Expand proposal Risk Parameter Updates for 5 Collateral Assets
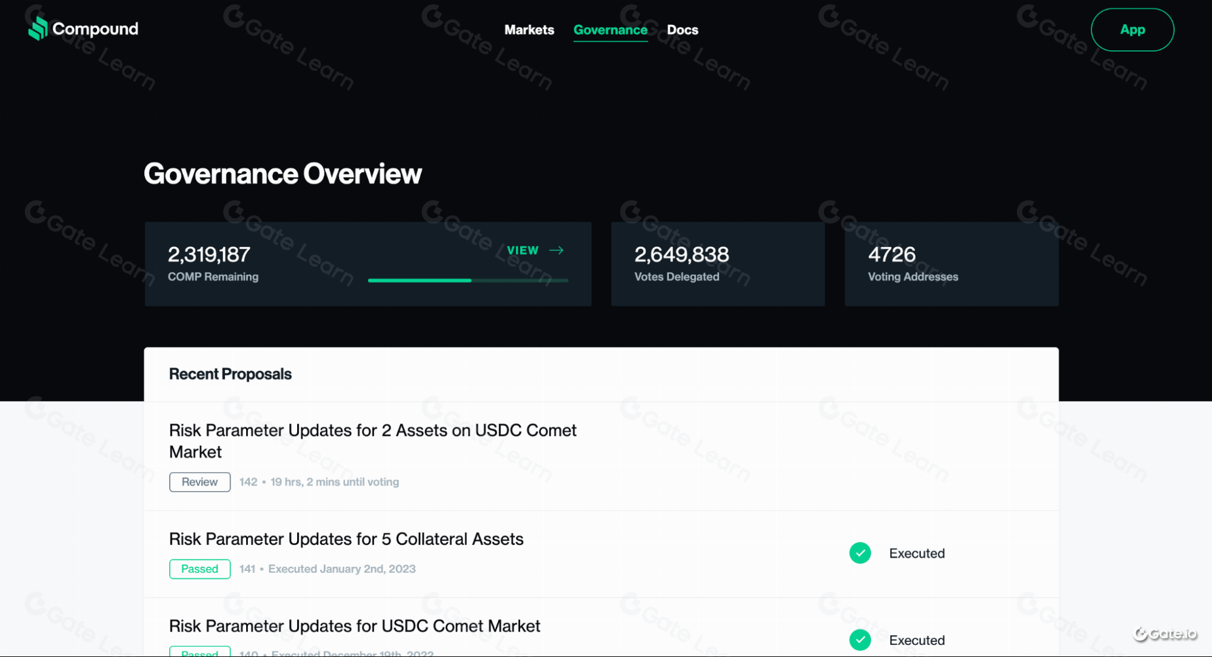1212x657 pixels. tap(346, 539)
